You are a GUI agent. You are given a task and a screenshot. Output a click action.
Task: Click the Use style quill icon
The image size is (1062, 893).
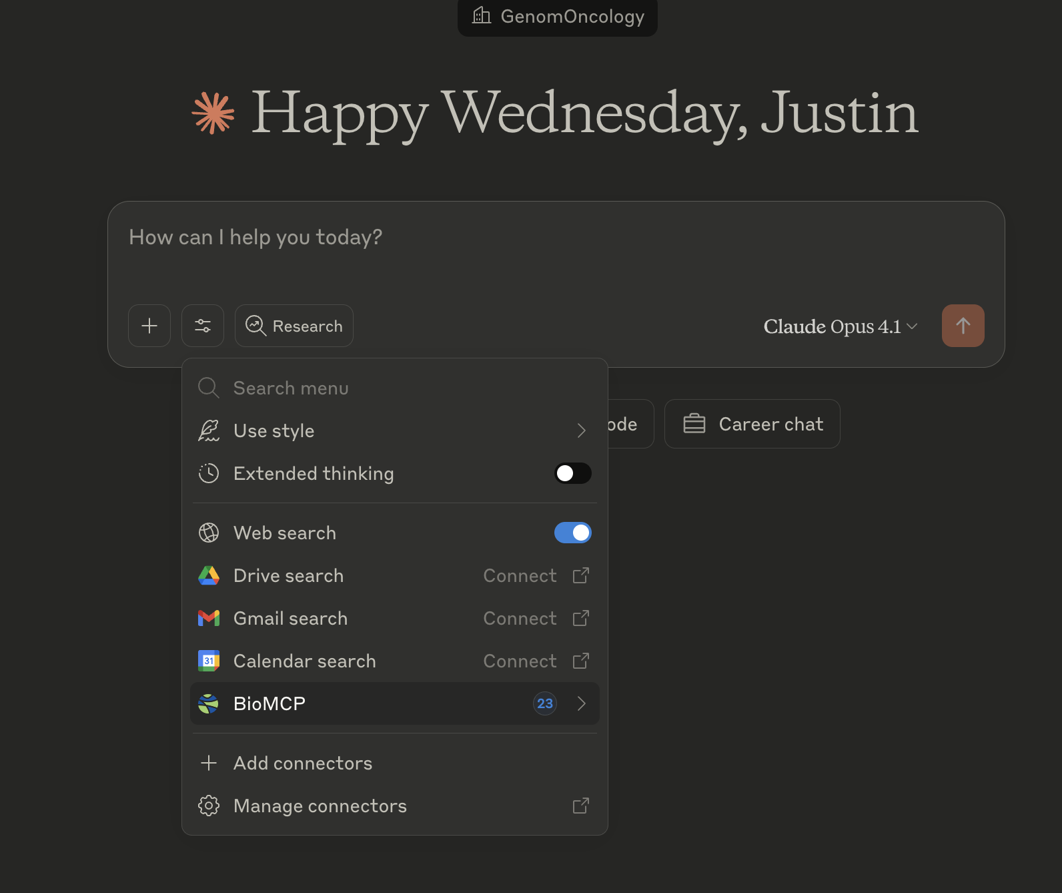point(209,430)
